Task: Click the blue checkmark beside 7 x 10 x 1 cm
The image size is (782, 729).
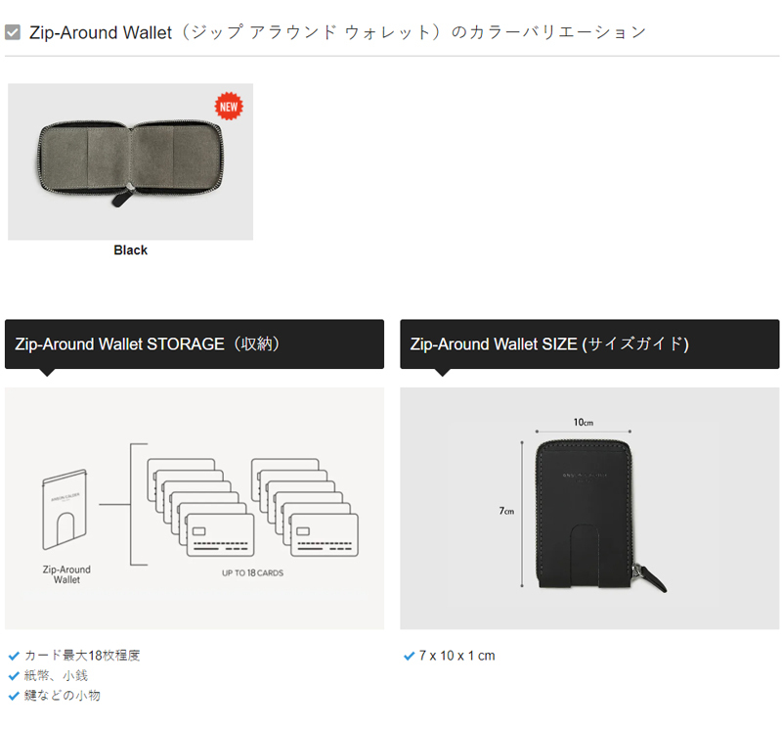Action: click(x=409, y=656)
